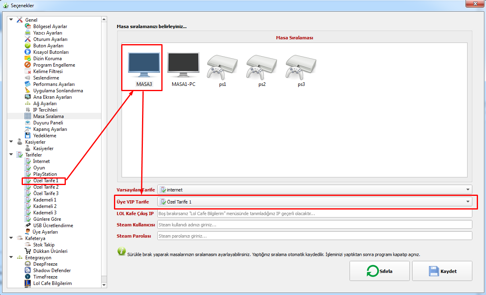Click the DeepFreeze icon in tree
Image resolution: width=486 pixels, height=295 pixels.
(28, 264)
